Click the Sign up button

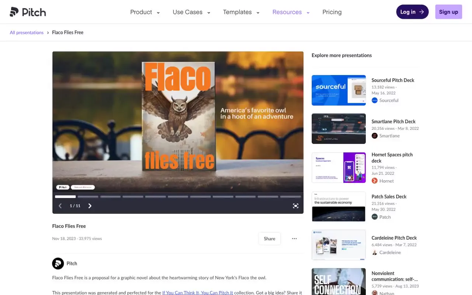tap(448, 12)
